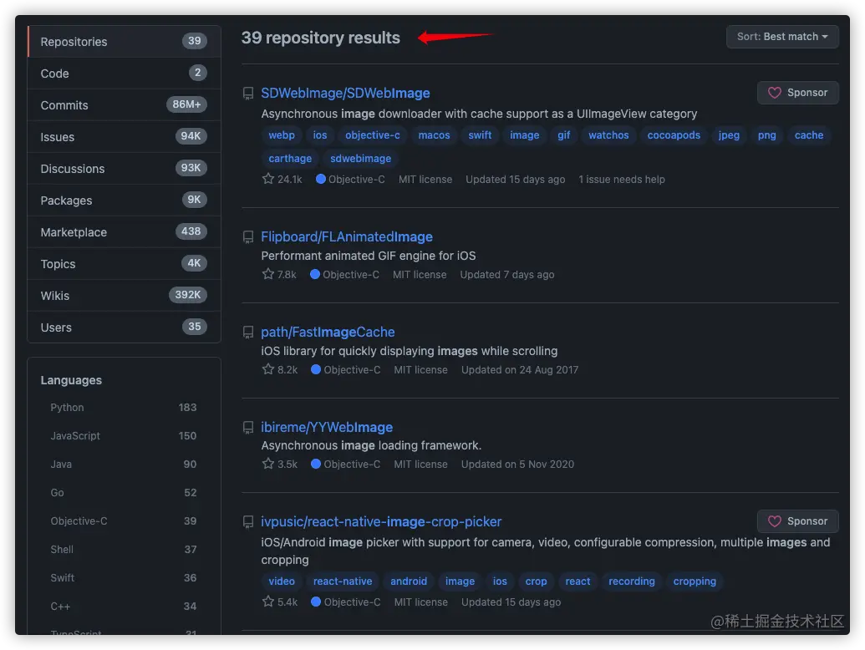Click the heart icon in SDWebImage Sponsor button
This screenshot has width=865, height=650.
775,93
